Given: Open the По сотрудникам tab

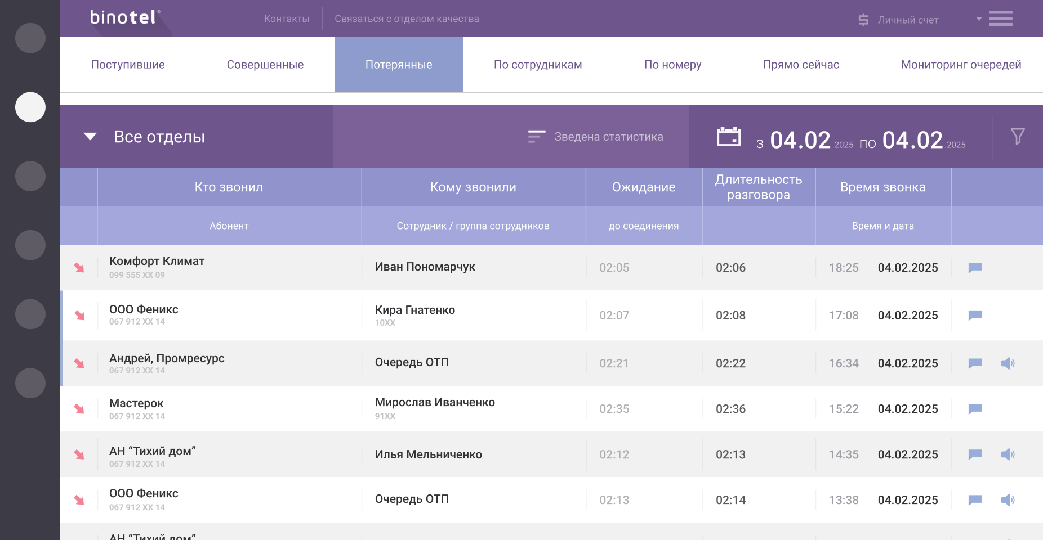Looking at the screenshot, I should coord(538,65).
